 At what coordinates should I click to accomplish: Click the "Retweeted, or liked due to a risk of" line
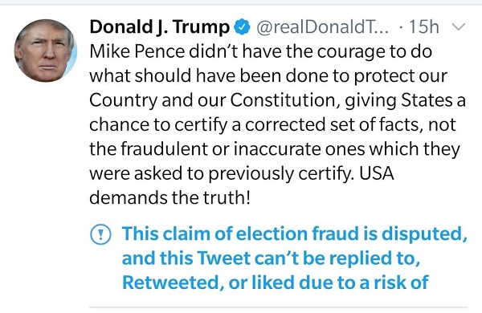[x=275, y=283]
